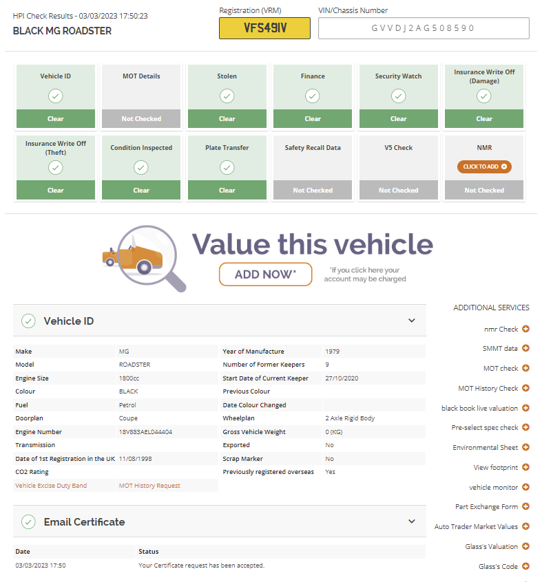Click plus icon beside Glass's Valuation
This screenshot has height=582, width=542.
[525, 546]
